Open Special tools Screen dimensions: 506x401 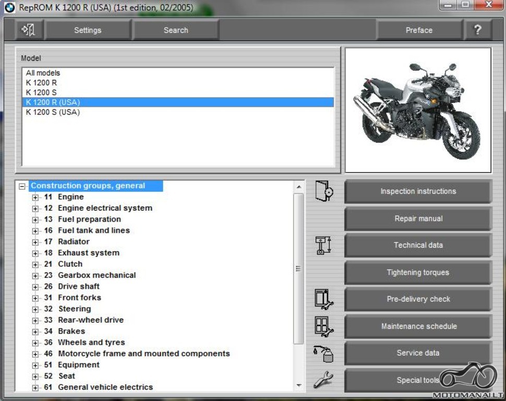[x=418, y=380]
